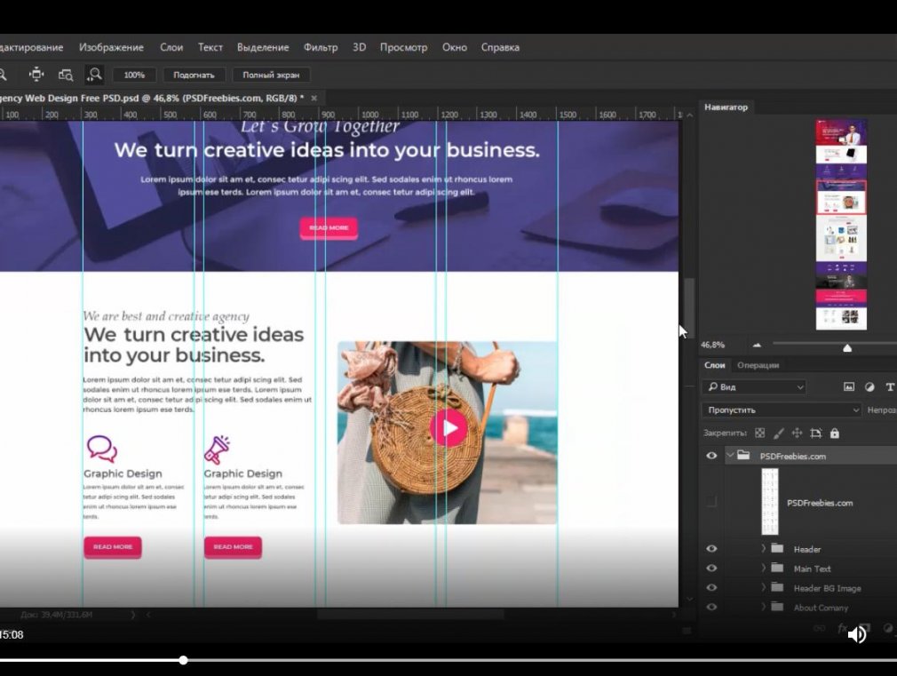Viewport: 897px width, 676px height.
Task: Expand the Header BG Image group
Action: coord(763,587)
